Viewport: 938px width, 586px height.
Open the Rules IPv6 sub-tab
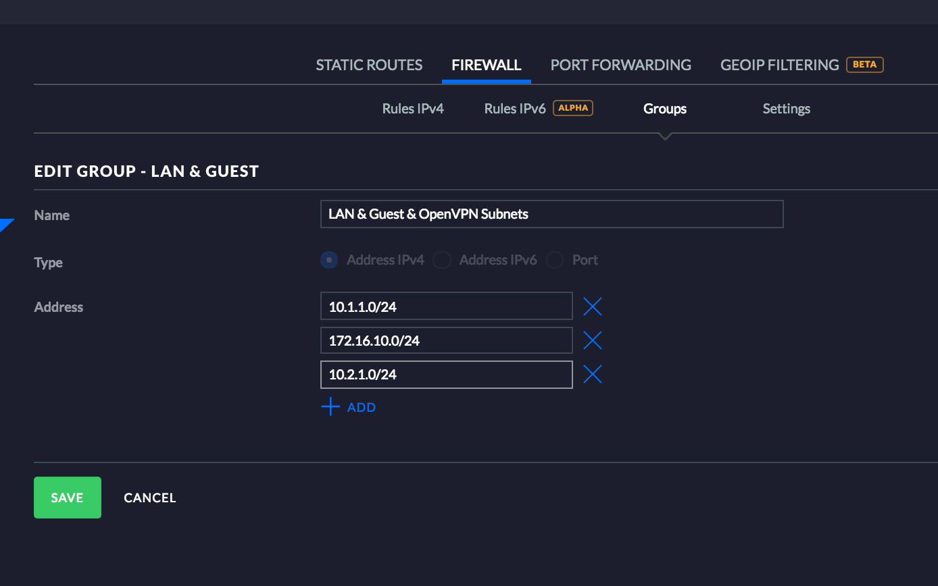[x=515, y=109]
